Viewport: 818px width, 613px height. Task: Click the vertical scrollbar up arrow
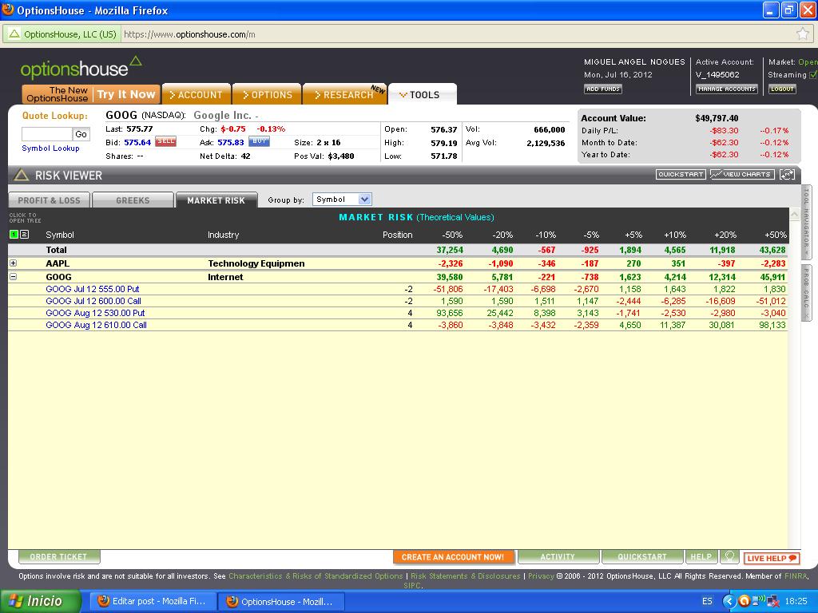[794, 215]
